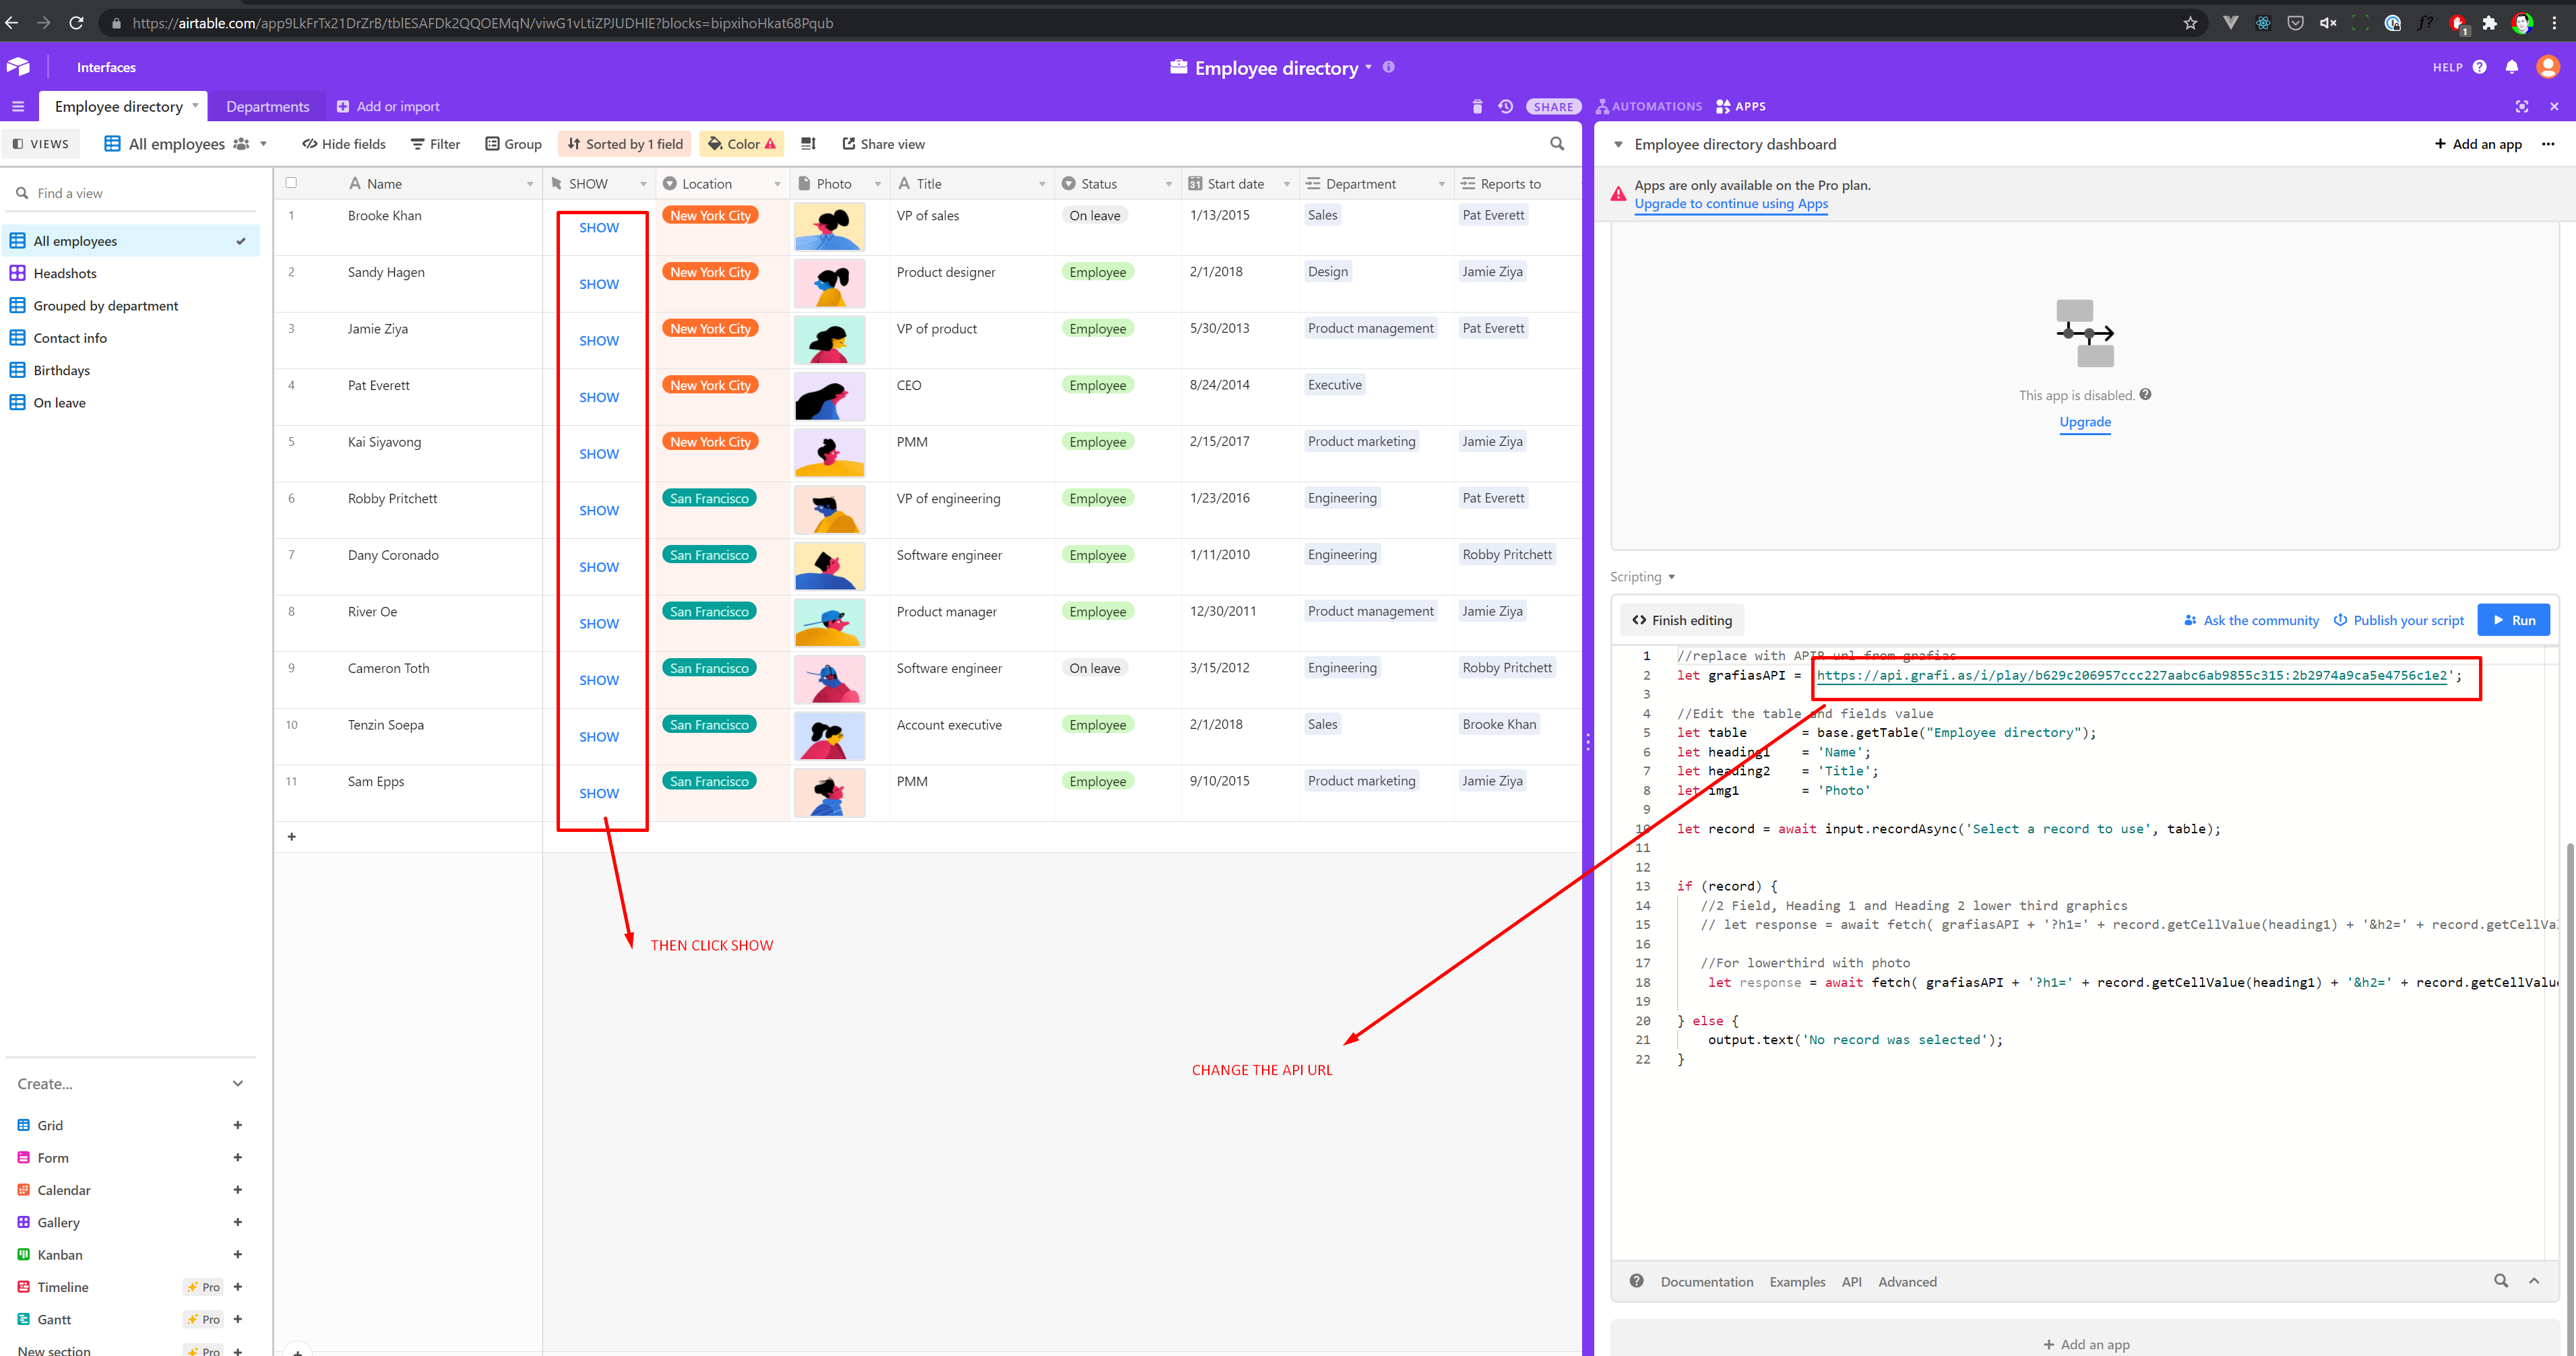
Task: Collapse the script bottom panel chevron
Action: point(2533,1281)
